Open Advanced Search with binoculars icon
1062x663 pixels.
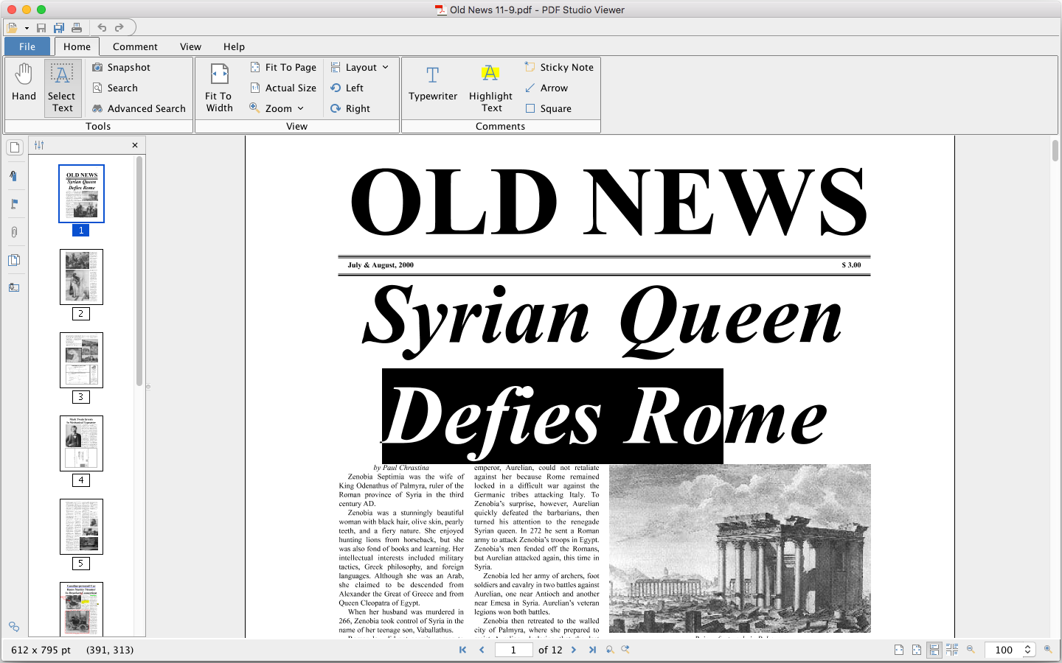(139, 108)
